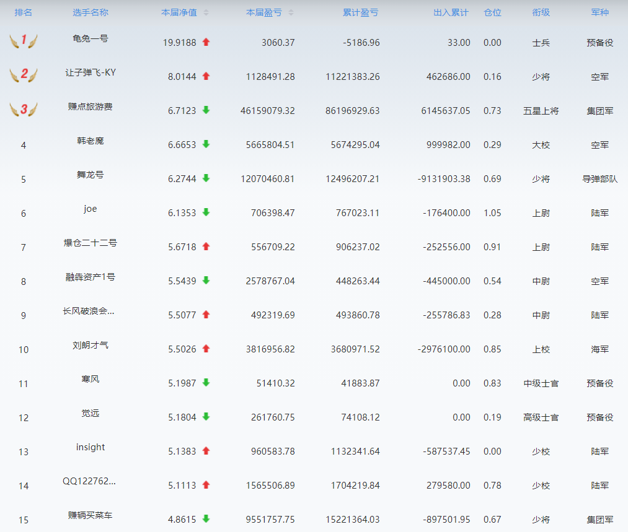Open player 长风破浪会...
Image resolution: width=628 pixels, height=532 pixels.
tap(89, 311)
